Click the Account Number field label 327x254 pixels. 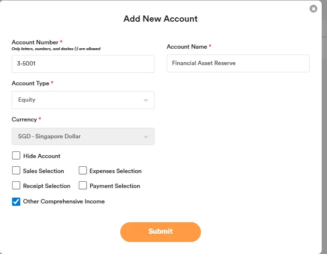(35, 42)
